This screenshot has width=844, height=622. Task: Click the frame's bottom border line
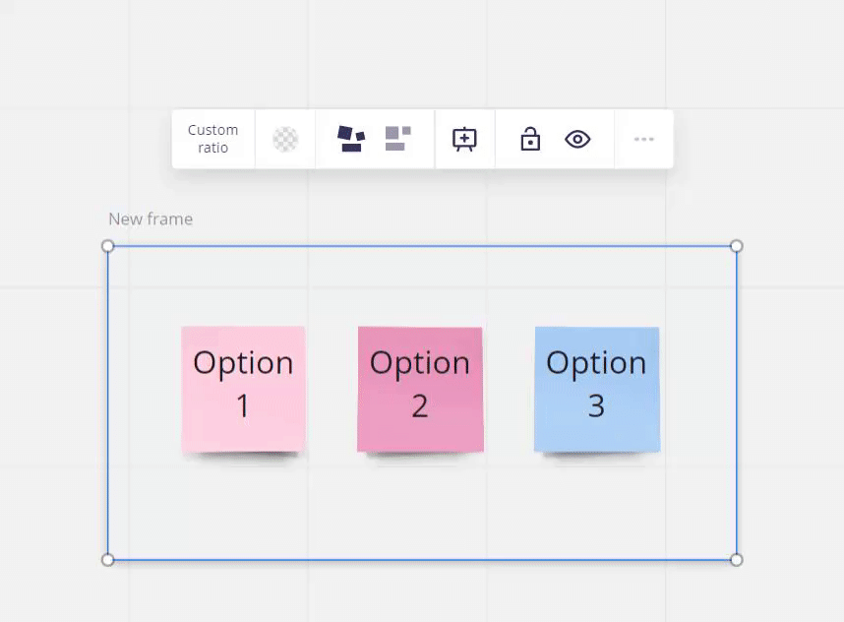[423, 559]
